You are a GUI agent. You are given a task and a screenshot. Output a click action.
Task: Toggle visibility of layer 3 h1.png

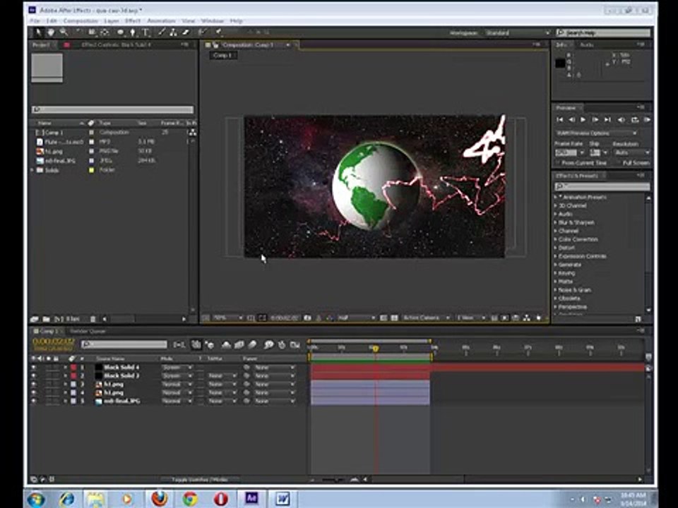tap(33, 384)
